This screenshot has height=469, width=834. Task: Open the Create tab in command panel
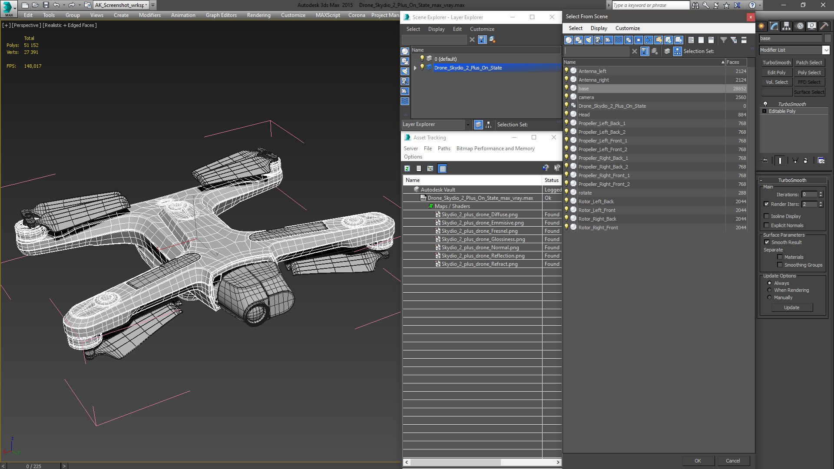pos(761,26)
